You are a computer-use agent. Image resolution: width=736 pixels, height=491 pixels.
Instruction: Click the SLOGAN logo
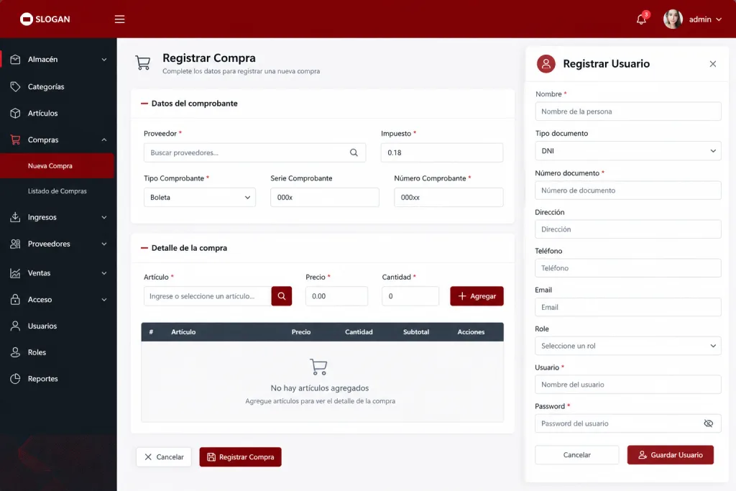click(45, 19)
